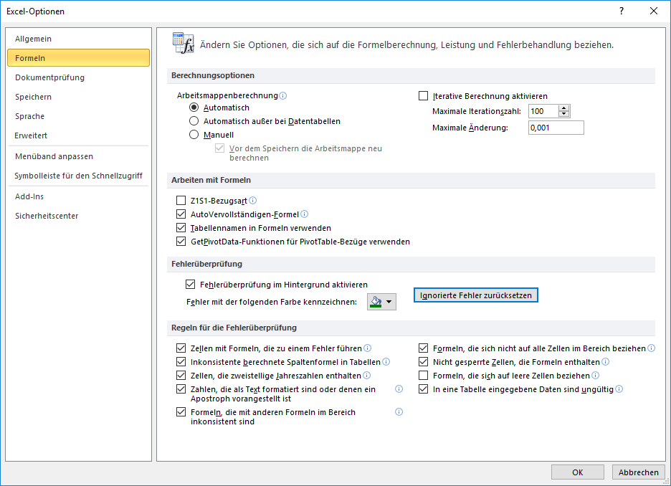Click Ignorierte Fehler zurücksetzen button

tap(475, 295)
